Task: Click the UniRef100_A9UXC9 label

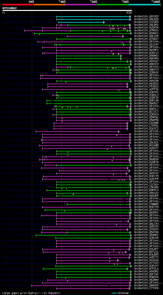Action: point(146,64)
